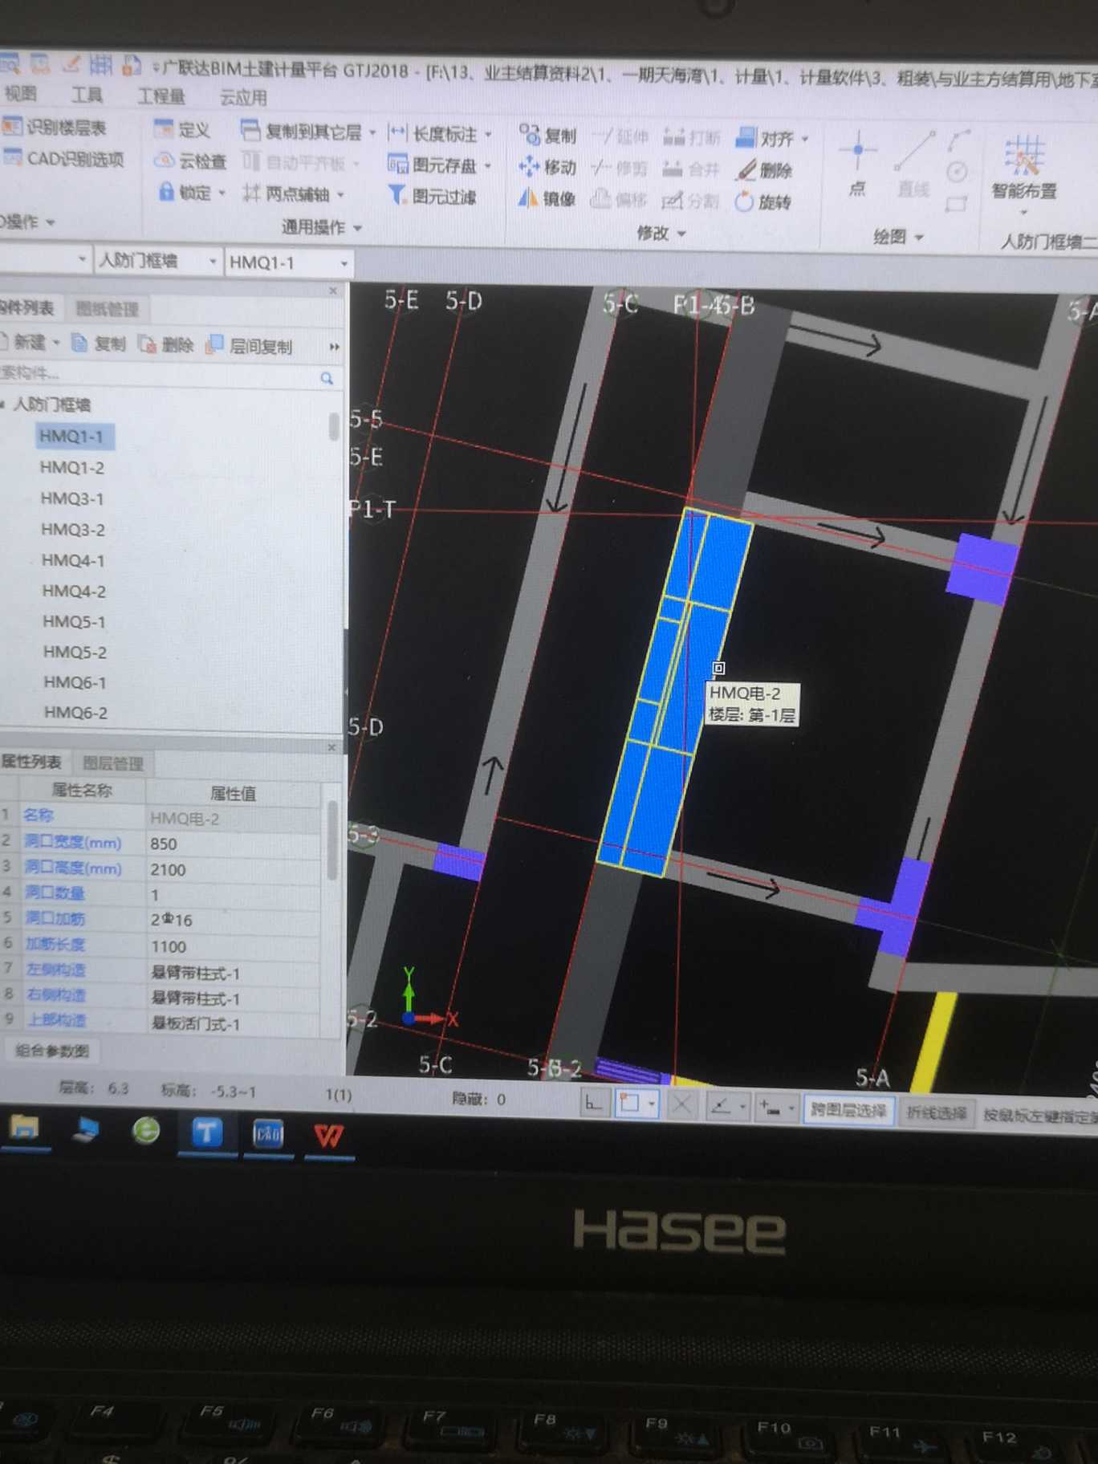Select the 长度标注 dimension tool
Image resolution: width=1098 pixels, height=1464 pixels.
tap(433, 133)
